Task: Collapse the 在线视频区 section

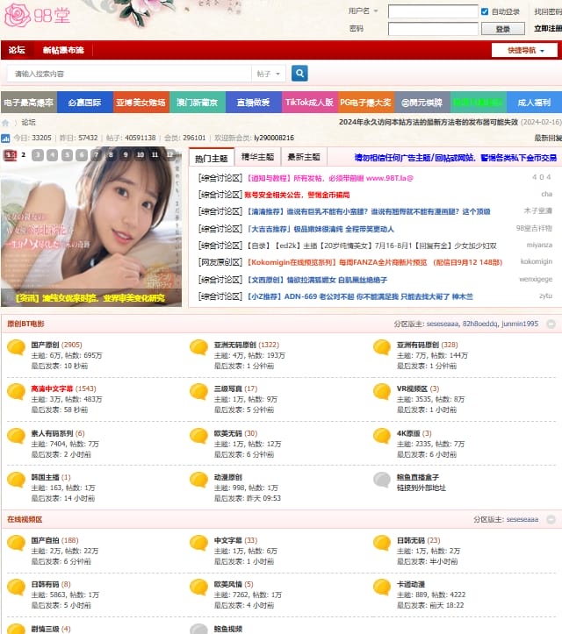Action: click(x=551, y=520)
